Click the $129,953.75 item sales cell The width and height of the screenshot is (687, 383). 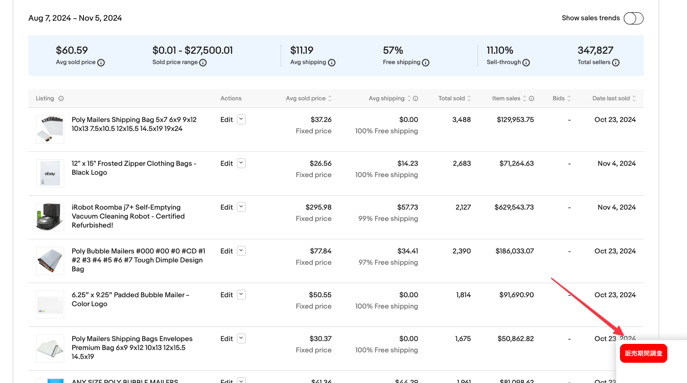[515, 120]
